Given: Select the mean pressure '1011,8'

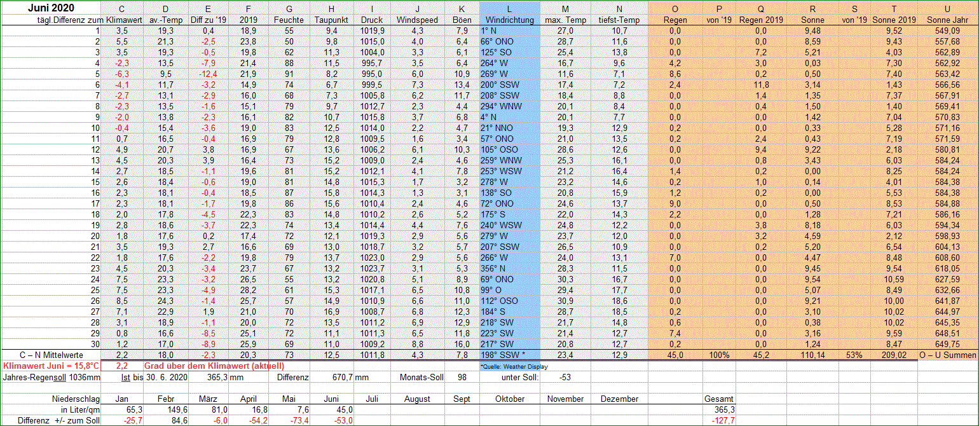Looking at the screenshot, I should 372,355.
